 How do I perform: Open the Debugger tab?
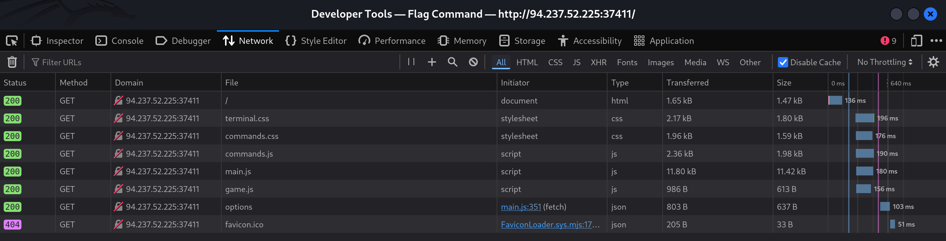tap(183, 41)
